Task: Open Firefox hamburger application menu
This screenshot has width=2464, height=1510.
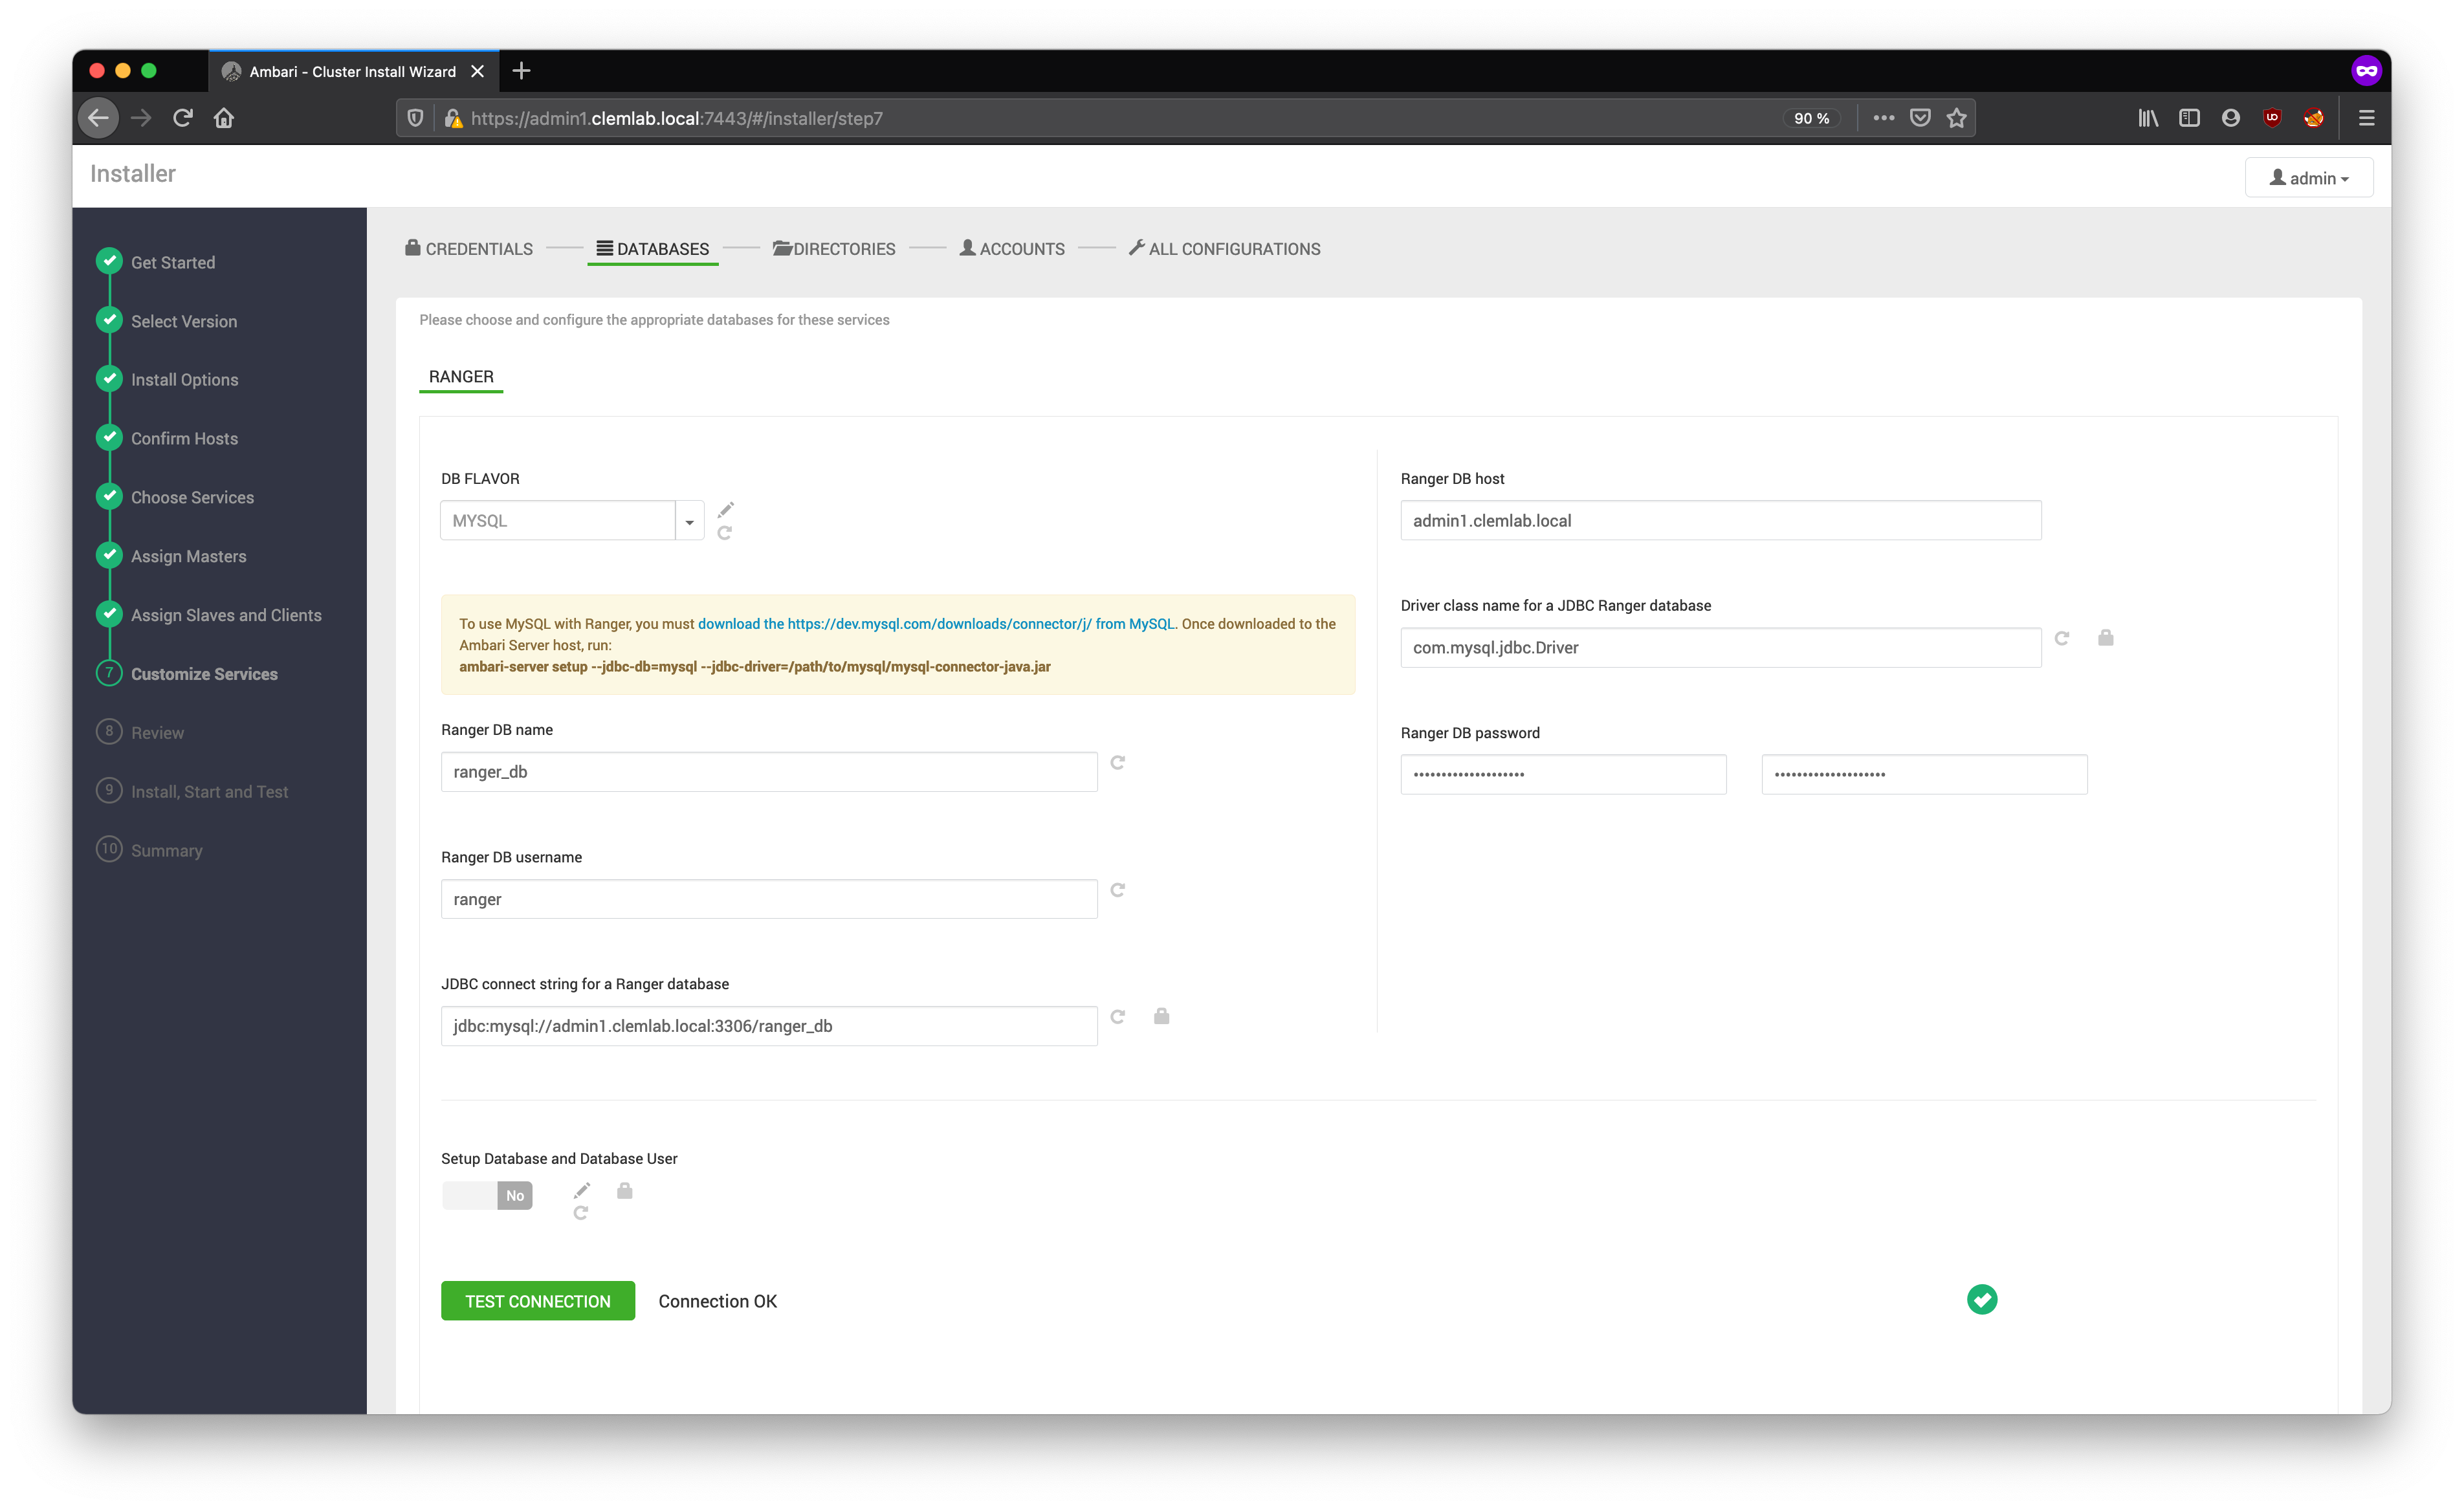Action: coord(2366,118)
